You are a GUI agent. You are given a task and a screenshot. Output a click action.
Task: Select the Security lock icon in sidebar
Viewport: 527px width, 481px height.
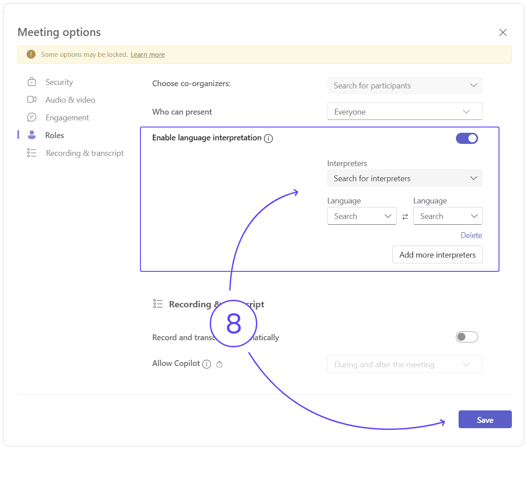pos(31,82)
